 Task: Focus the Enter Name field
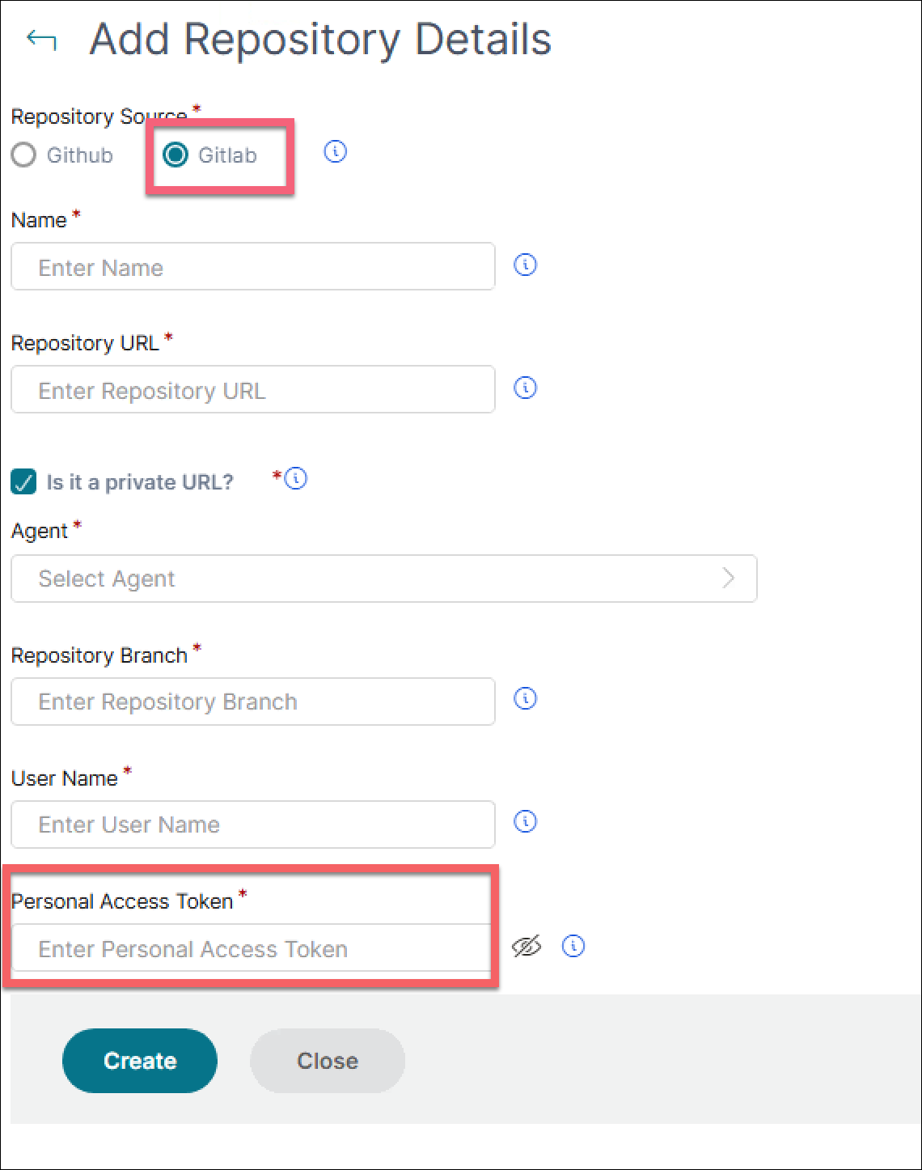pyautogui.click(x=253, y=266)
